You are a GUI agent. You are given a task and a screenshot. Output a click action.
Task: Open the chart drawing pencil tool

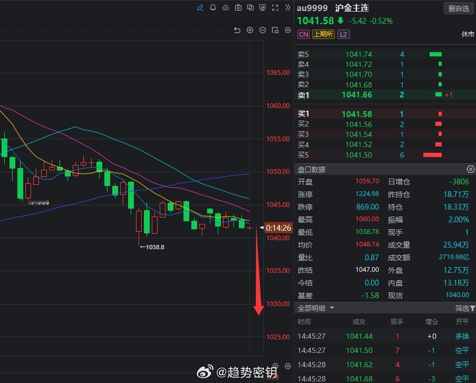[x=201, y=8]
